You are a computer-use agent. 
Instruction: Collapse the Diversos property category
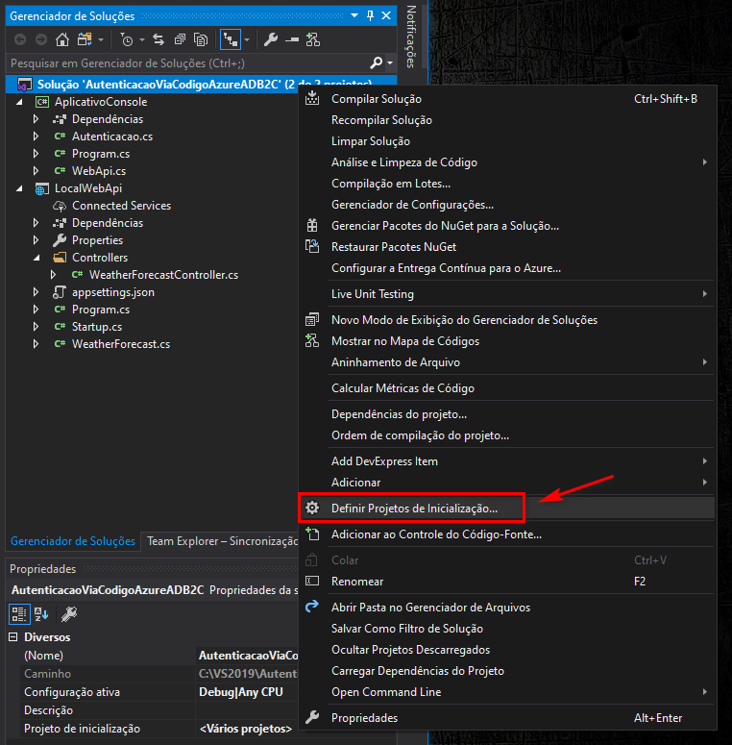13,637
